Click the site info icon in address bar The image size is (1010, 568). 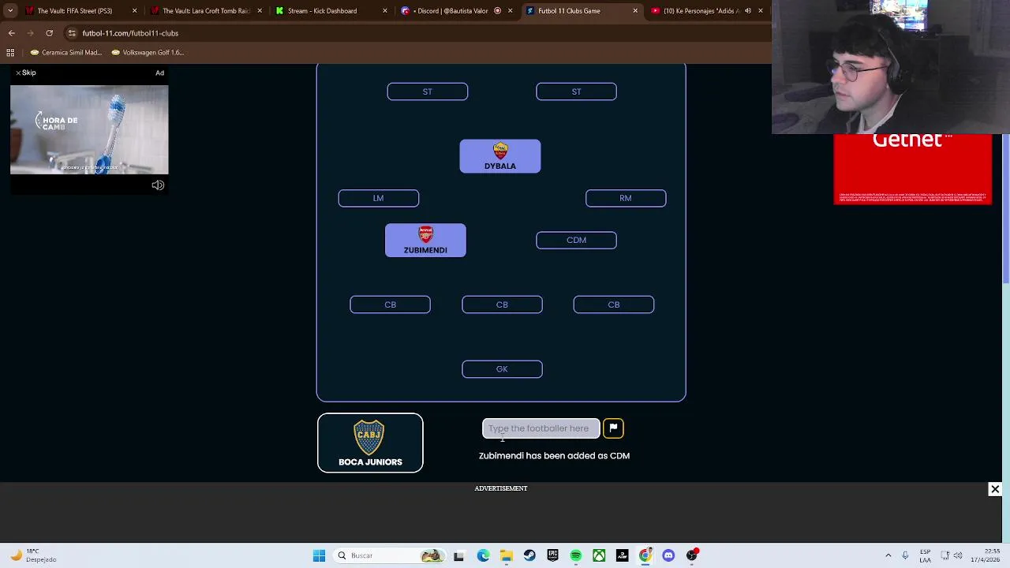pos(72,33)
